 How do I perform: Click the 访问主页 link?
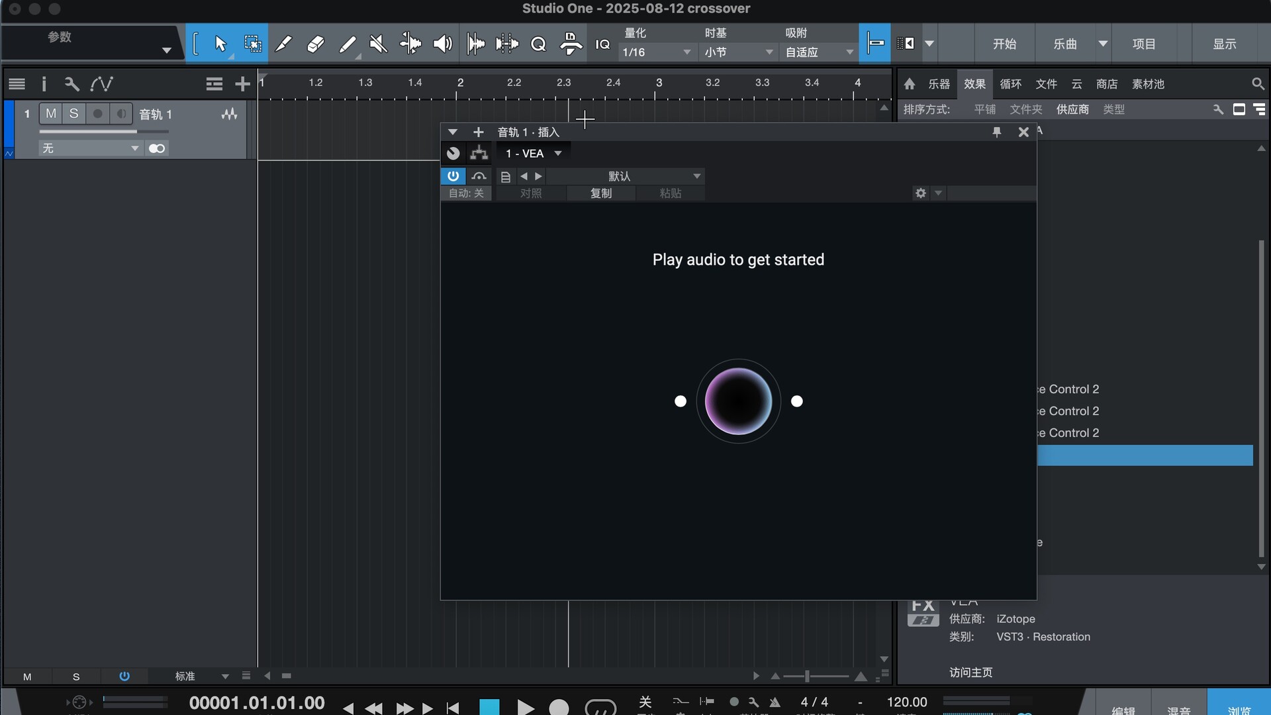point(970,672)
